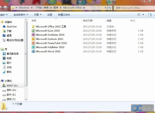Open 最近访问的位置 in favorites
155x113 pixels.
(x=13, y=40)
